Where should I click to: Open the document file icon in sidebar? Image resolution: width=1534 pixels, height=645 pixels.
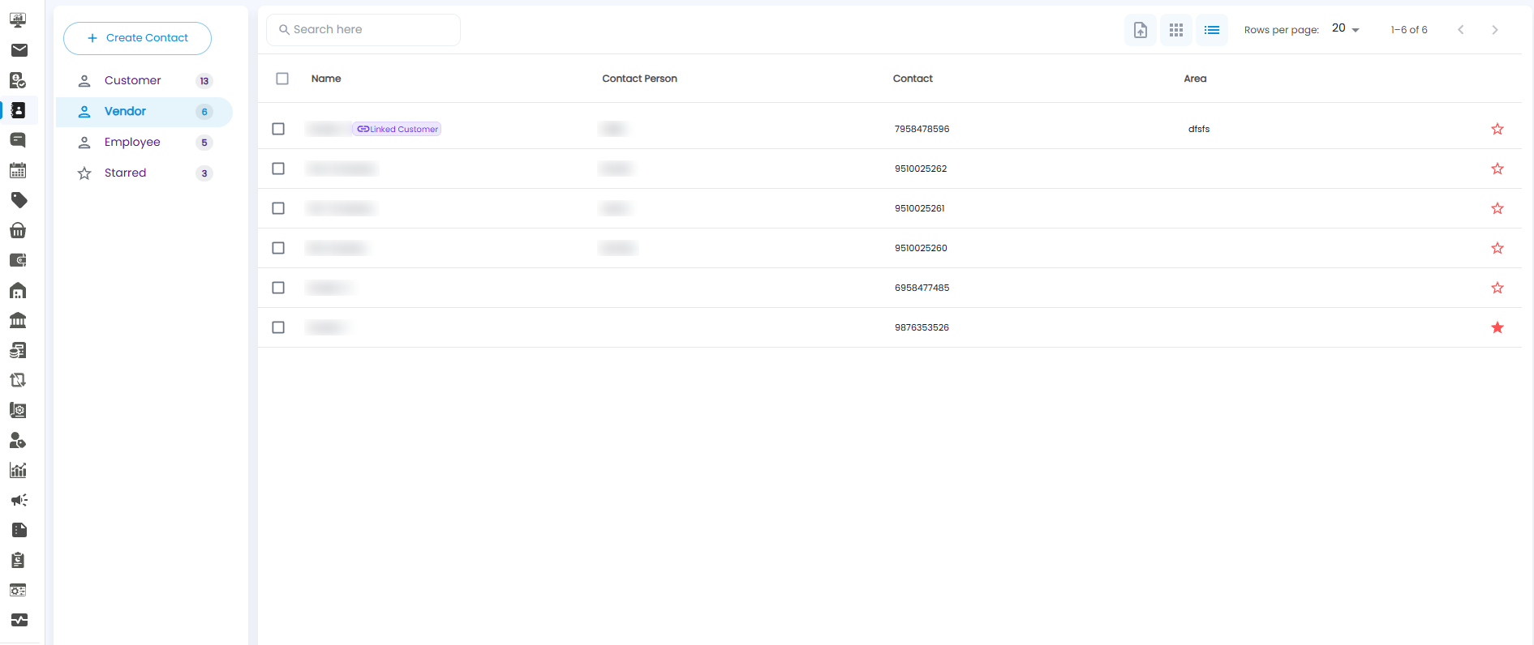tap(18, 530)
